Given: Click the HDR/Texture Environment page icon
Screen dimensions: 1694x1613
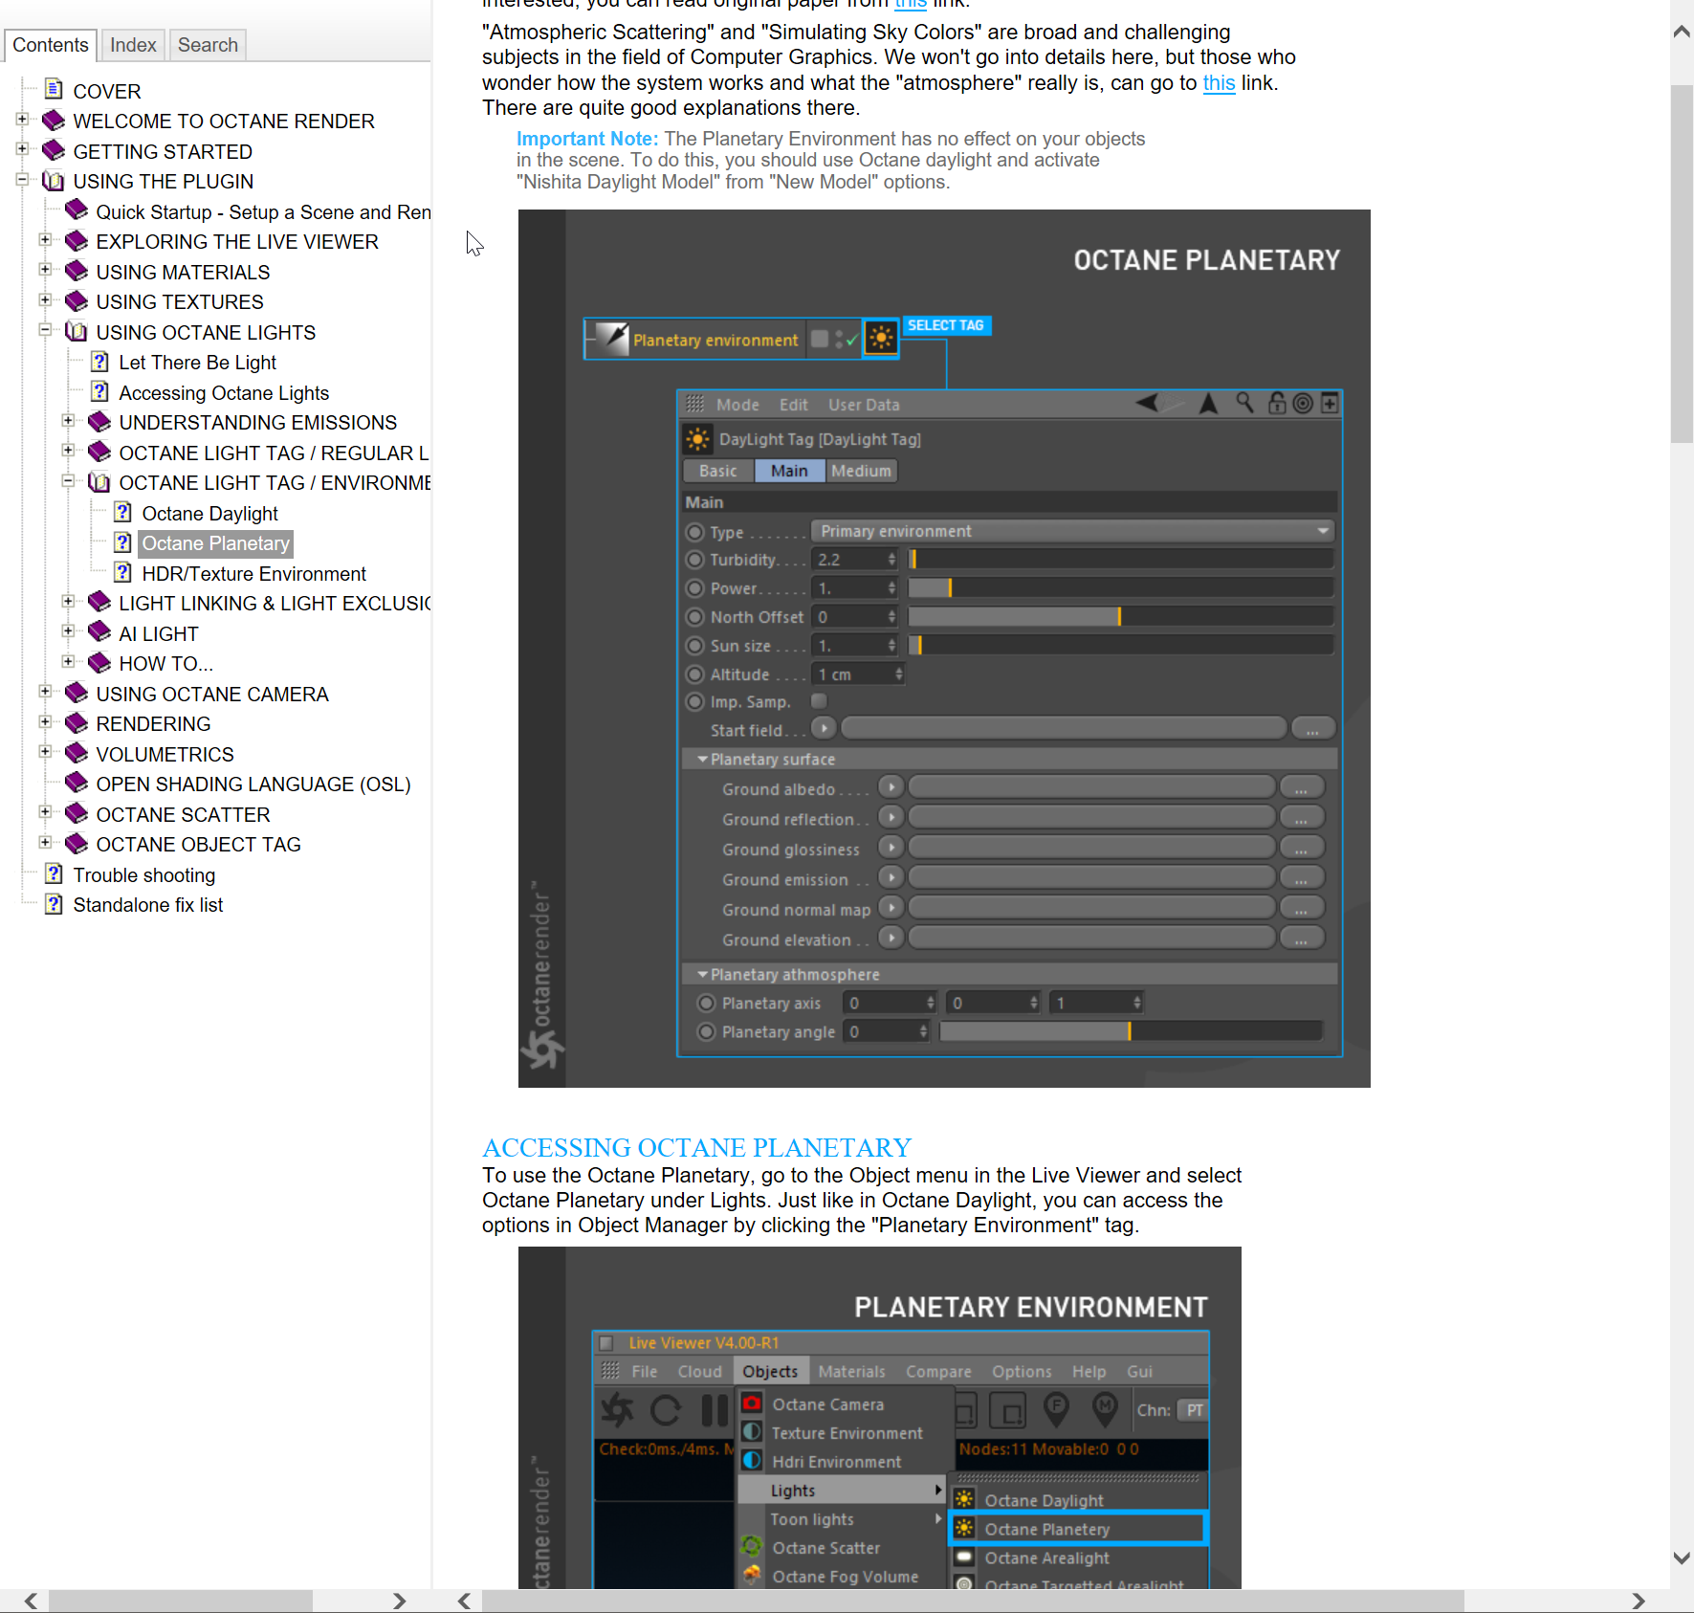Looking at the screenshot, I should point(122,573).
